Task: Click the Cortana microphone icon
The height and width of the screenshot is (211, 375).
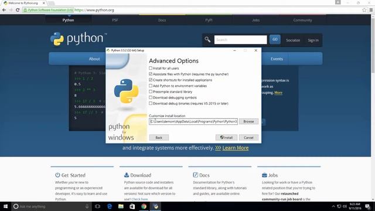Action: 87,206
